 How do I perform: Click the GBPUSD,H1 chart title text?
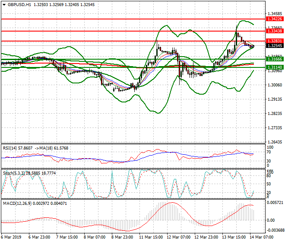pyautogui.click(x=16, y=4)
